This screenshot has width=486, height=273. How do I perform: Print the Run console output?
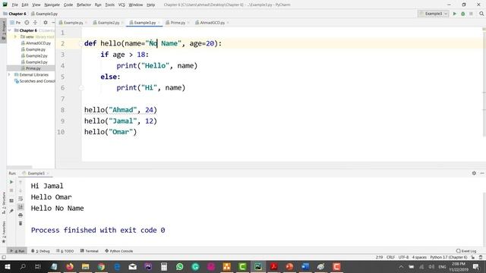click(x=21, y=215)
